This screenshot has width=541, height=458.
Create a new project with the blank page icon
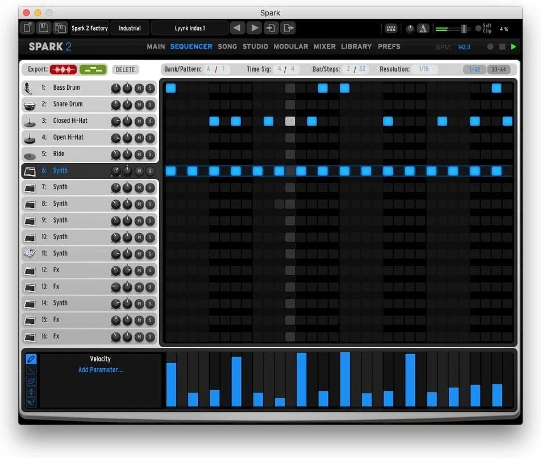[x=27, y=28]
